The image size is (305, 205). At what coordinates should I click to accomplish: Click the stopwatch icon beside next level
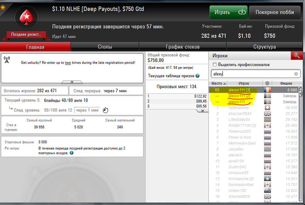105,110
